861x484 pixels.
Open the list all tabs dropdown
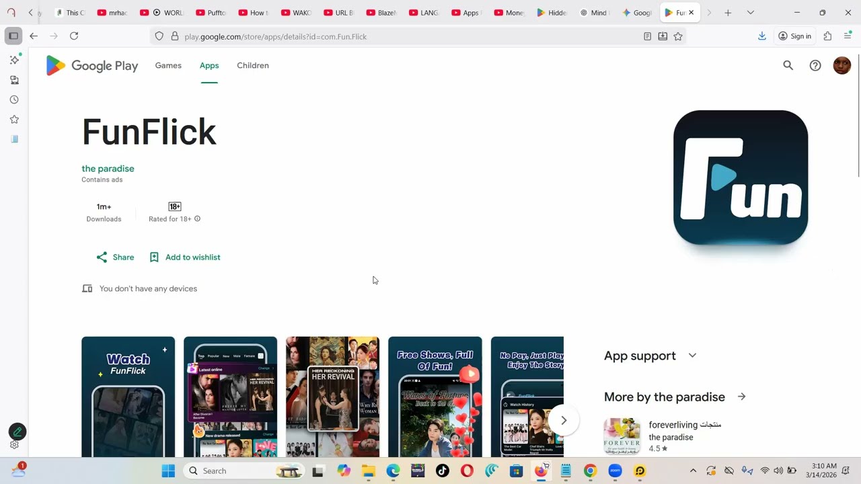pos(751,13)
